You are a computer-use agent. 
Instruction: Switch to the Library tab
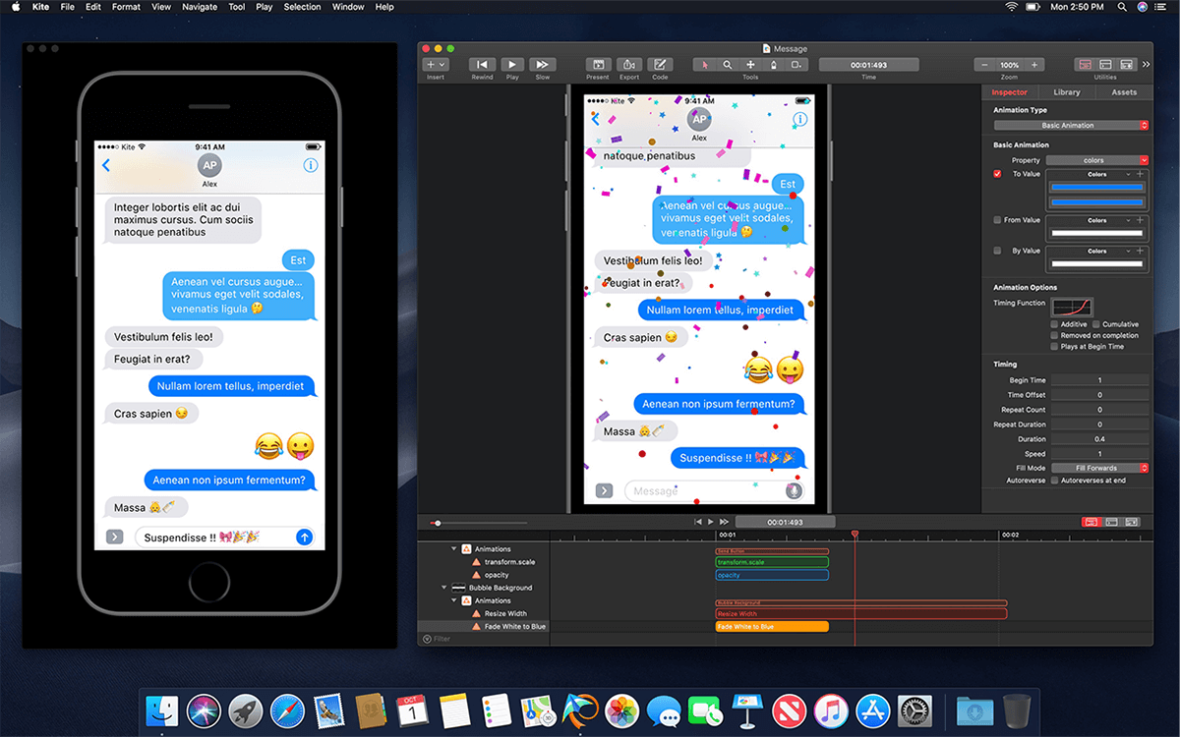(x=1067, y=92)
